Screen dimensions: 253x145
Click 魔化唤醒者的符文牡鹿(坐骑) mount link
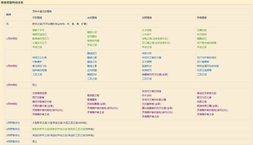[157, 108]
